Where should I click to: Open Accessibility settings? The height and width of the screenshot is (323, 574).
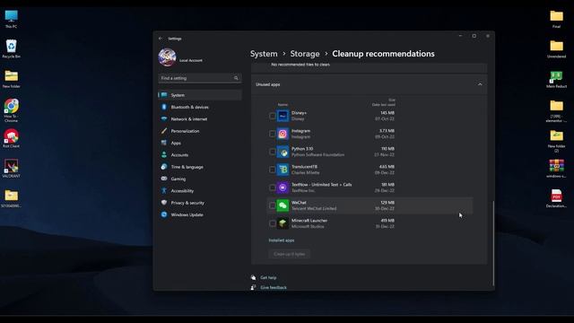[x=200, y=191]
